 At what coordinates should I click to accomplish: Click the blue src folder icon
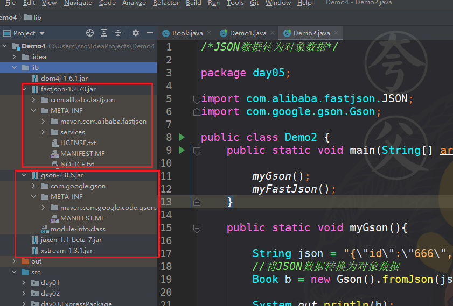pyautogui.click(x=25, y=272)
